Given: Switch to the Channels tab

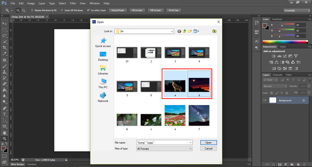Looking at the screenshot, I should click(277, 75).
